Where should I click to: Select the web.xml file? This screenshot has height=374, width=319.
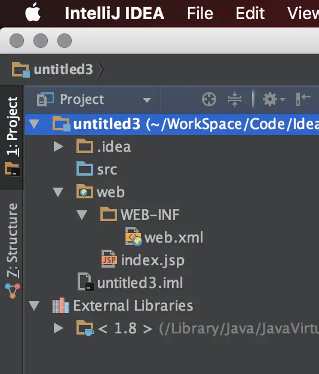pyautogui.click(x=174, y=238)
